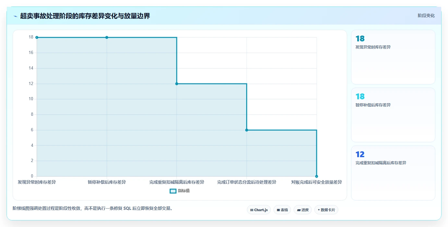Click x-axis label 完成订单状态分流后待处理差异
448x227 pixels.
(x=247, y=182)
